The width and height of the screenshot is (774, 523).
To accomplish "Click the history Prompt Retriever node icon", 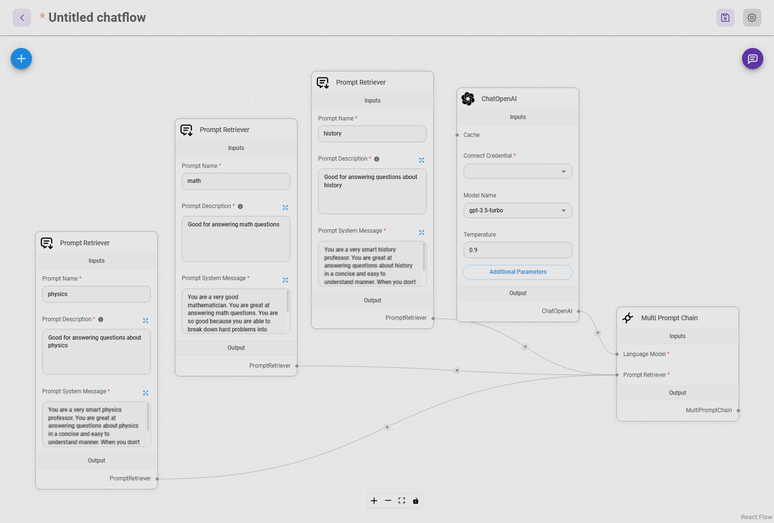I will [x=323, y=83].
